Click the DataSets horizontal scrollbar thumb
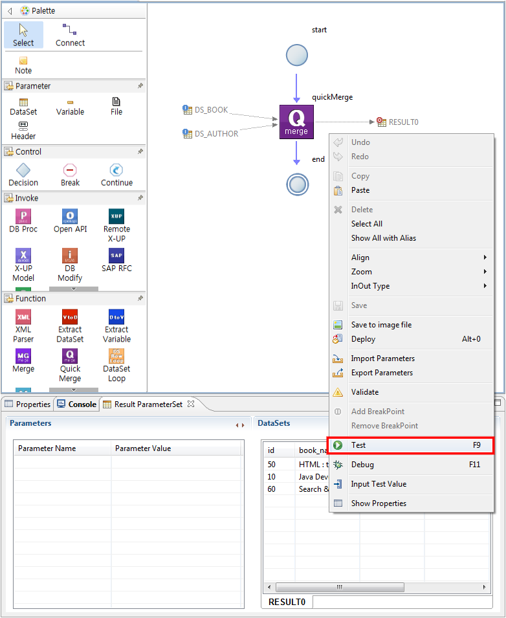The height and width of the screenshot is (618, 506). click(x=340, y=587)
